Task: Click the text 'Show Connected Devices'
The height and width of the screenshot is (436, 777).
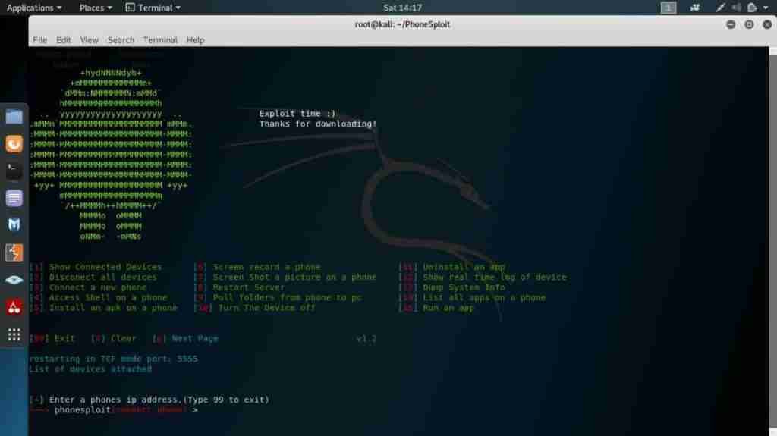Action: click(105, 267)
